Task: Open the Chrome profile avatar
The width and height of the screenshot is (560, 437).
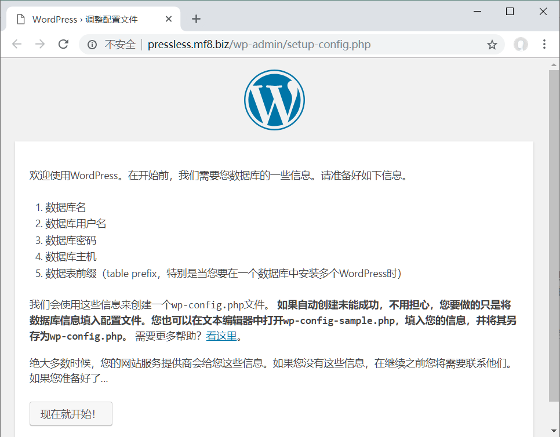Action: point(521,44)
